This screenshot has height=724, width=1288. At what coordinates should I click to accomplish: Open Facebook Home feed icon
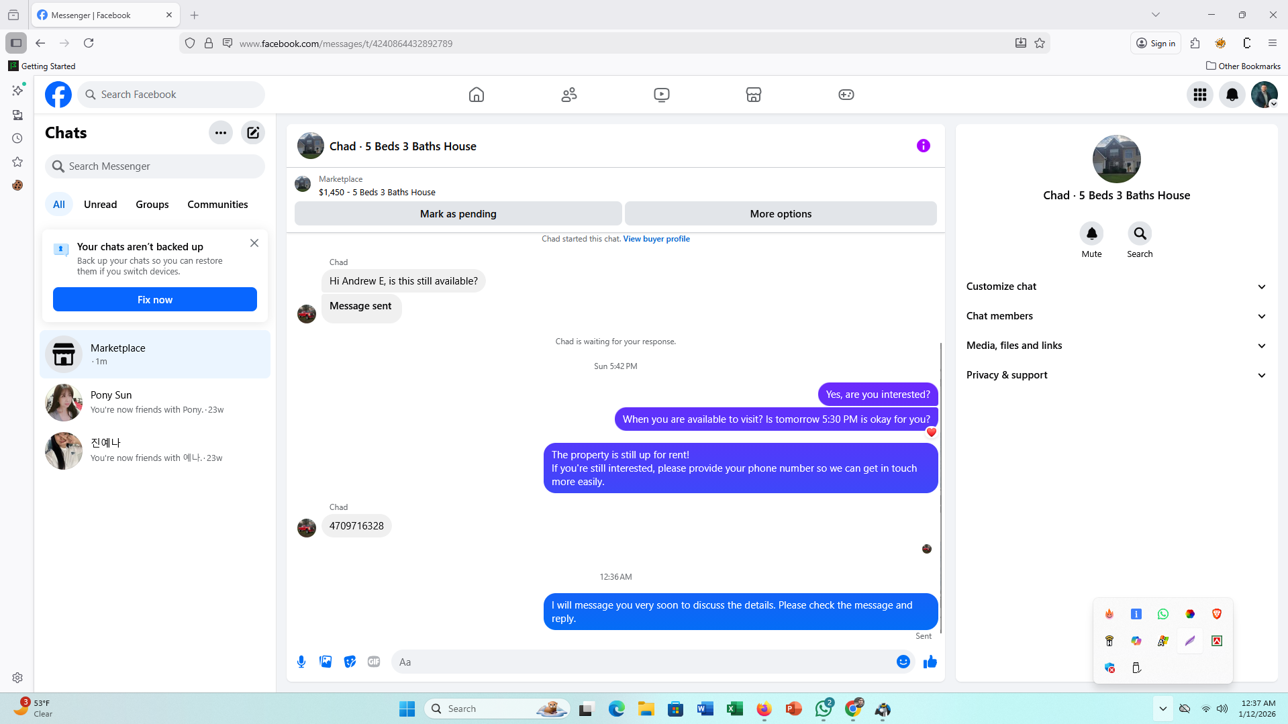[476, 95]
